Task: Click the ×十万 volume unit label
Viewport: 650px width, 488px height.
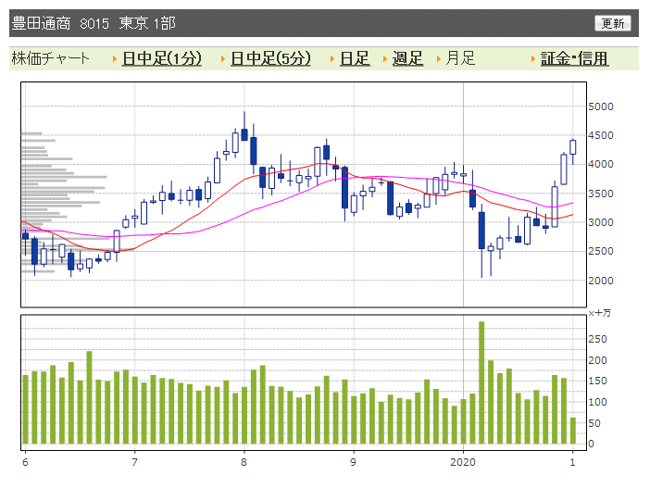Action: pyautogui.click(x=599, y=313)
